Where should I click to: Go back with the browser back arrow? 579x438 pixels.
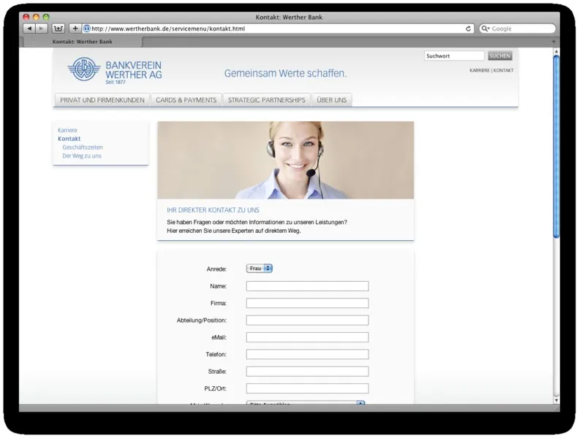point(29,28)
